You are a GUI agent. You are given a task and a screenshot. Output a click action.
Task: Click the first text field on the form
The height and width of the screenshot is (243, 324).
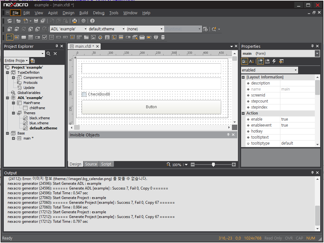point(151,68)
